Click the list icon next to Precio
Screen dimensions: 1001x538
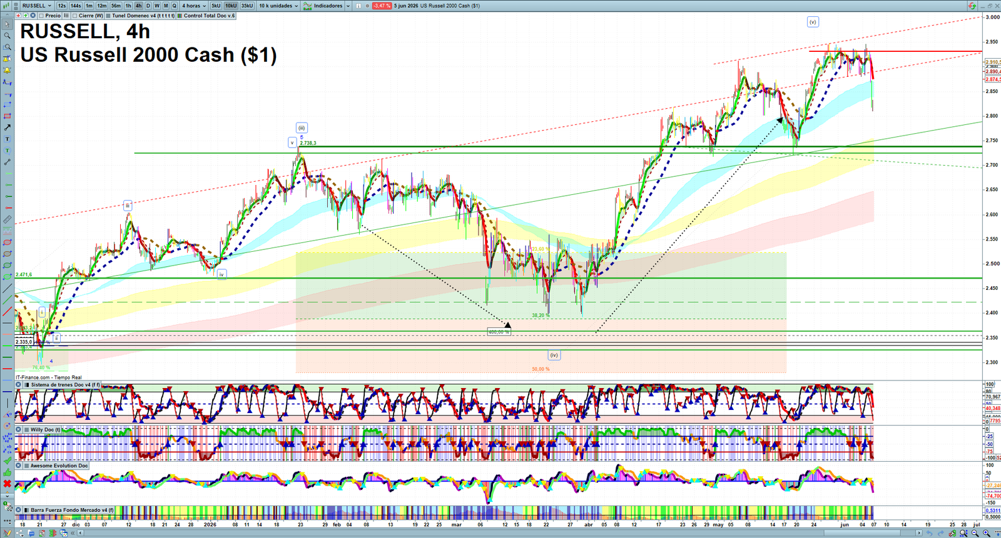[66, 16]
